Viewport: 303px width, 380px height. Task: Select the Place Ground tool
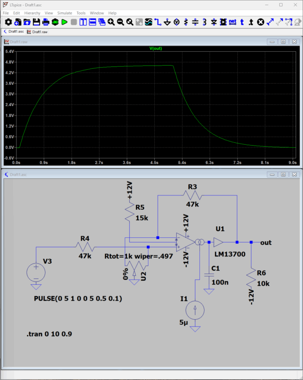pos(167,22)
